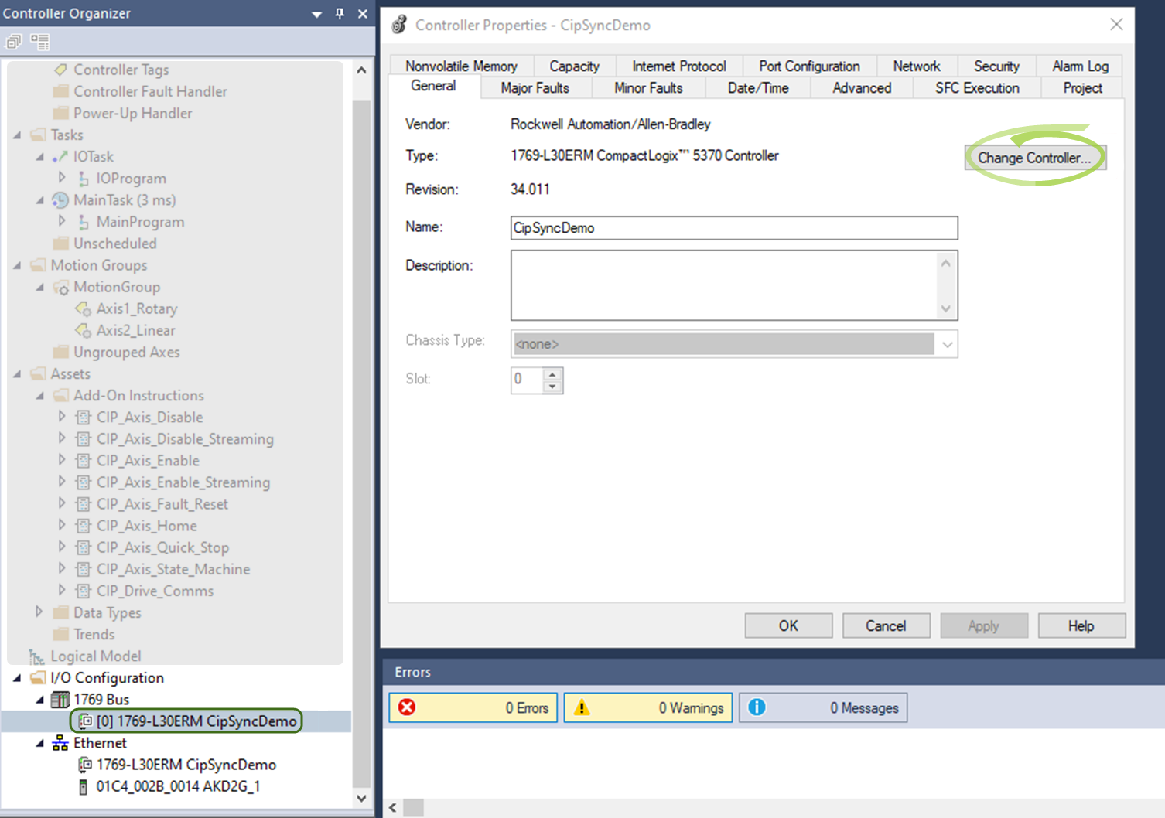Open the SFC Execution tab
The image size is (1165, 818).
pos(977,87)
